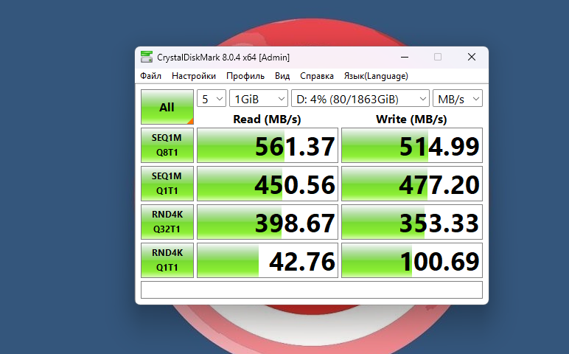The image size is (569, 354).
Task: Run all benchmarks with the All button
Action: point(167,107)
